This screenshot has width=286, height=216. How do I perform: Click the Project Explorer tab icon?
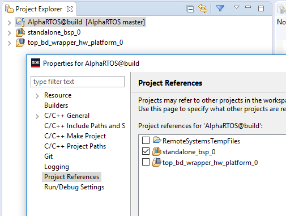click(x=9, y=9)
